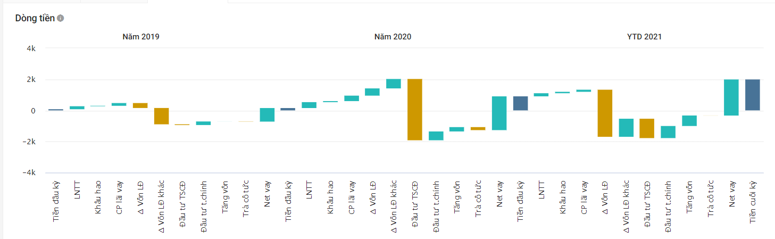Select the teal Net vay bar in YTD 2021
Image resolution: width=775 pixels, height=239 pixels.
pos(731,97)
